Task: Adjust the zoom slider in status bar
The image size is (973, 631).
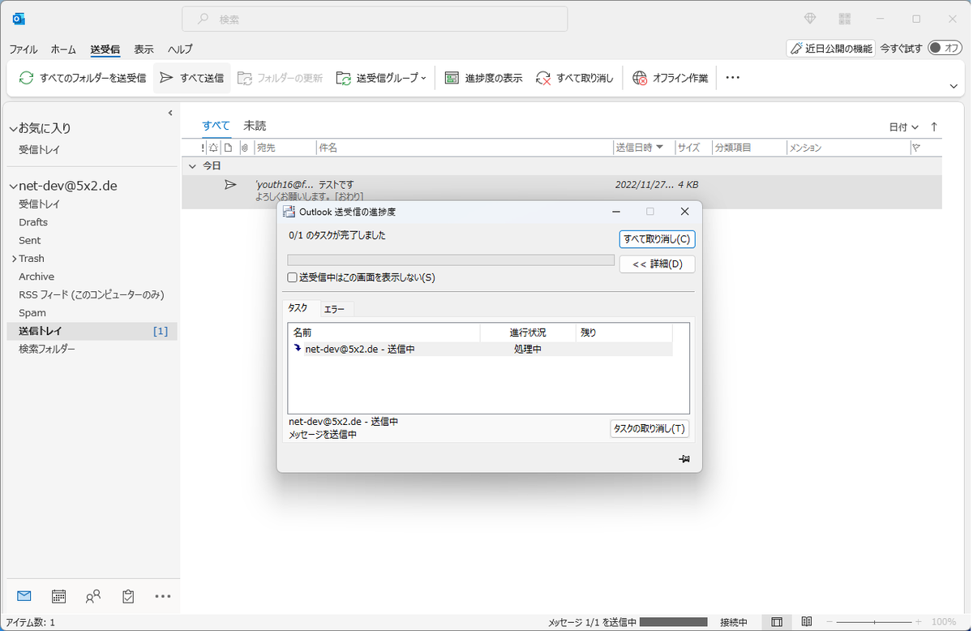Action: pyautogui.click(x=873, y=622)
